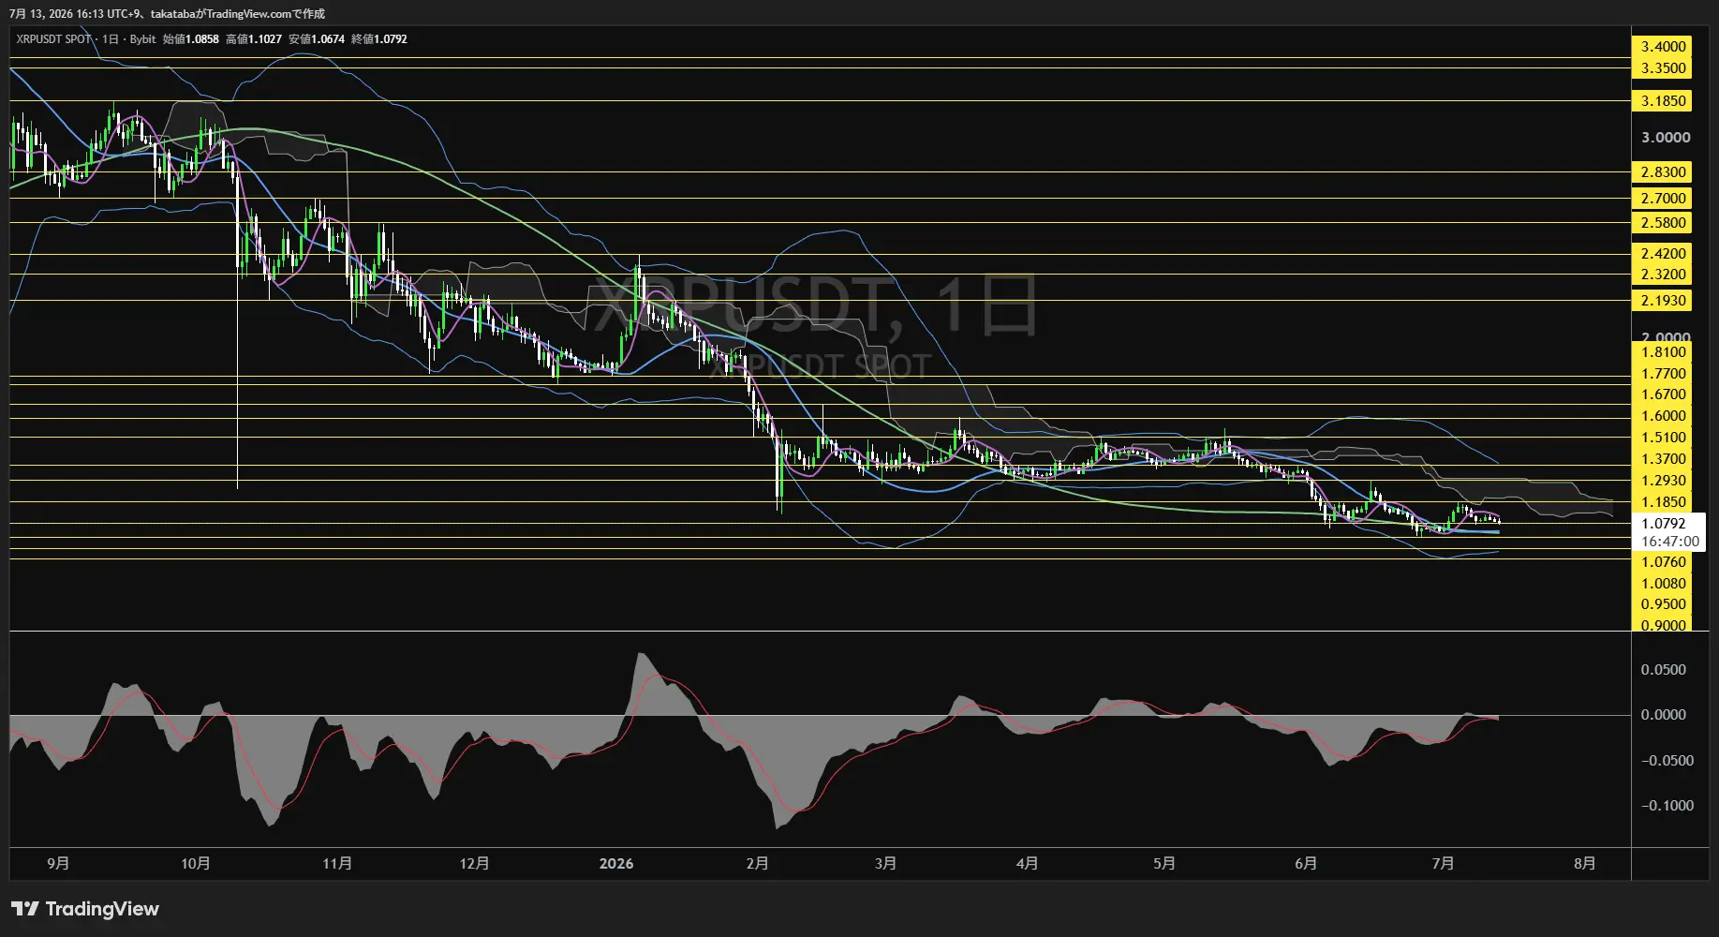
Task: Click the chart creation date header text
Action: [168, 14]
